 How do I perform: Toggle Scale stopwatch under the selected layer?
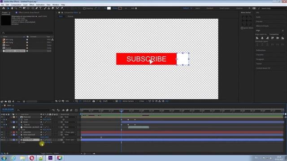19,142
